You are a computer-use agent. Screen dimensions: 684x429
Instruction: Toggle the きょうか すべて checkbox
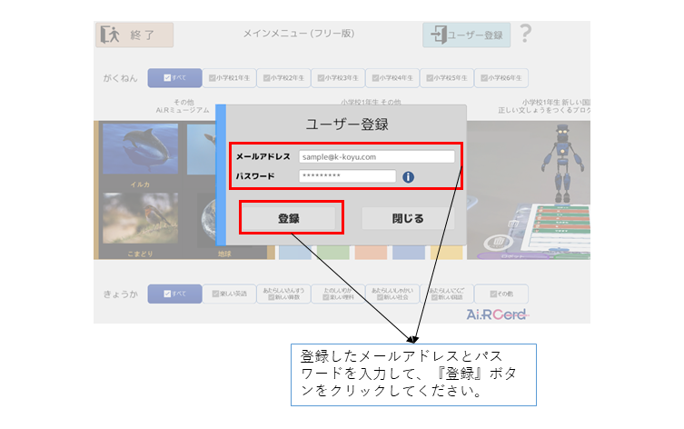coord(174,294)
